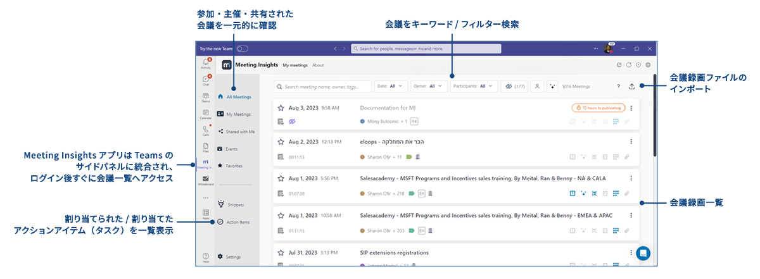760x279 pixels.
Task: Open Calendar in the Teams sidebar
Action: coord(206,115)
